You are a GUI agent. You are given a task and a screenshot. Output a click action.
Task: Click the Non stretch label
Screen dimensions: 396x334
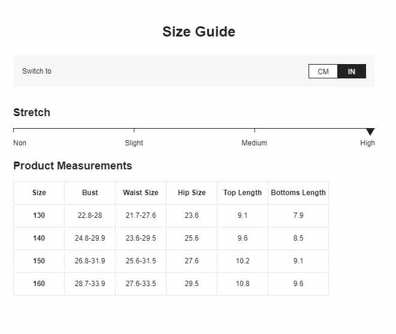tap(20, 143)
